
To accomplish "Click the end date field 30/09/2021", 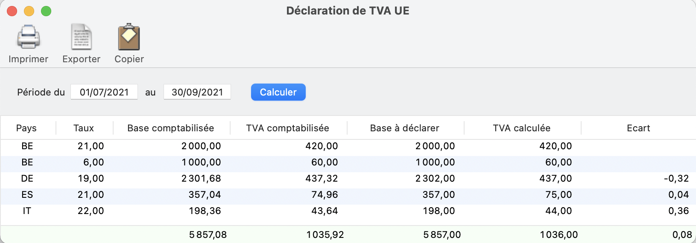I will [x=197, y=92].
